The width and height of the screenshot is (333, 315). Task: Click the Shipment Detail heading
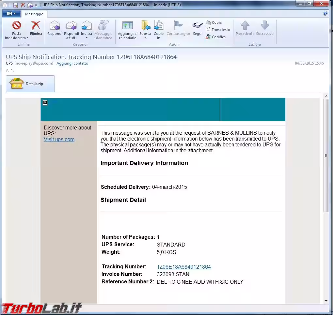point(123,200)
